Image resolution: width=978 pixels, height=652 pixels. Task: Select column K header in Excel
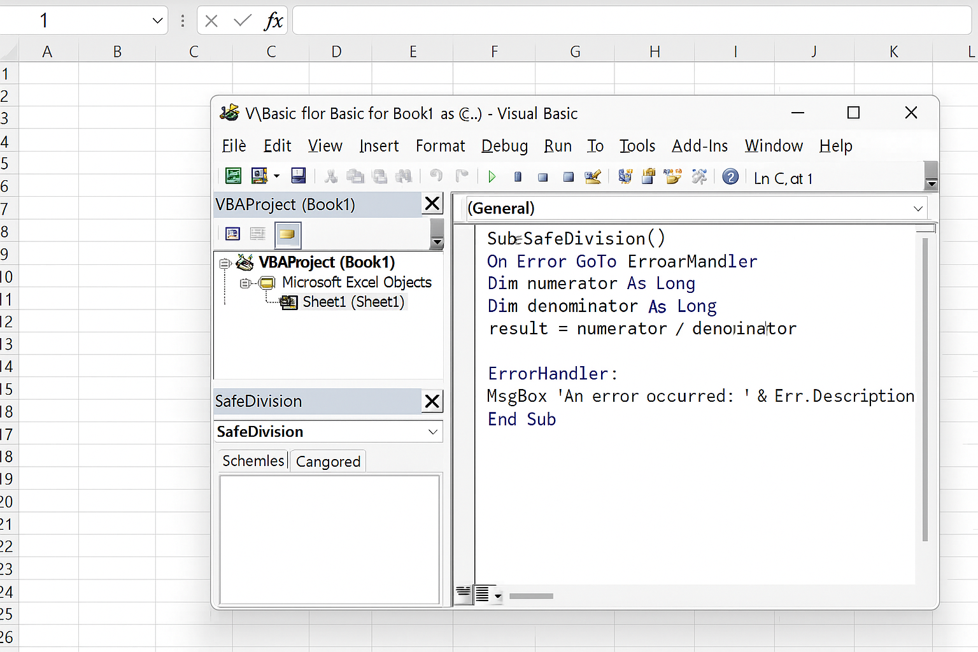tap(893, 52)
